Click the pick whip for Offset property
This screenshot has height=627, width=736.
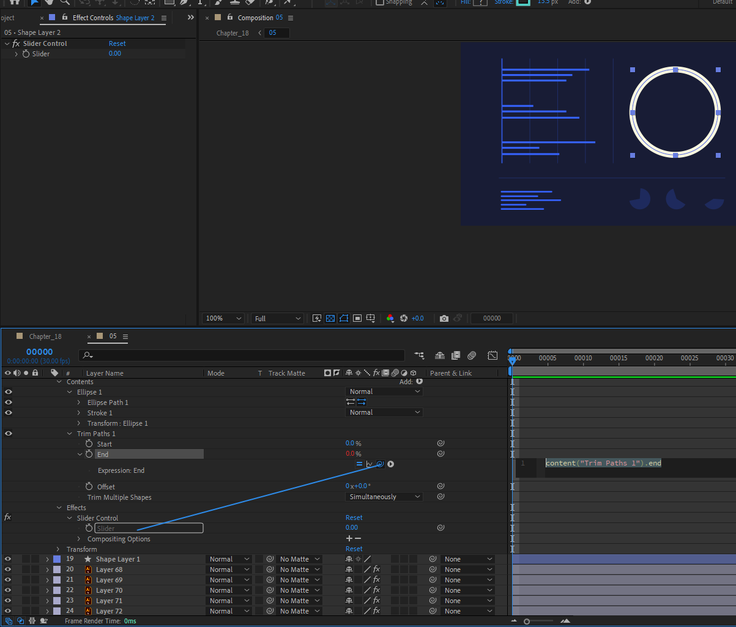click(x=440, y=486)
